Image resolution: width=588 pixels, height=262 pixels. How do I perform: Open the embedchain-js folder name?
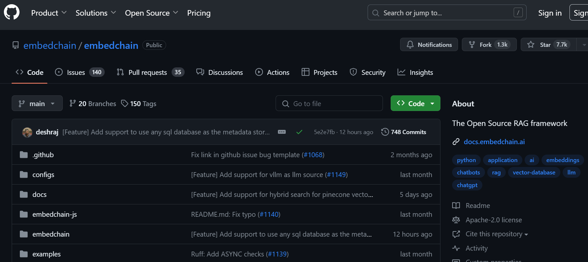click(55, 214)
